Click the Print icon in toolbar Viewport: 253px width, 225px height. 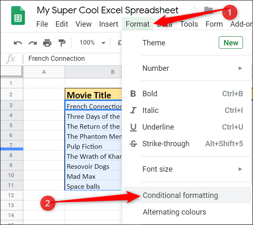[x=47, y=42]
